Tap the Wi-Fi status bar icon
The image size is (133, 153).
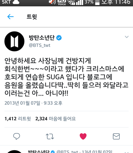(71, 2)
